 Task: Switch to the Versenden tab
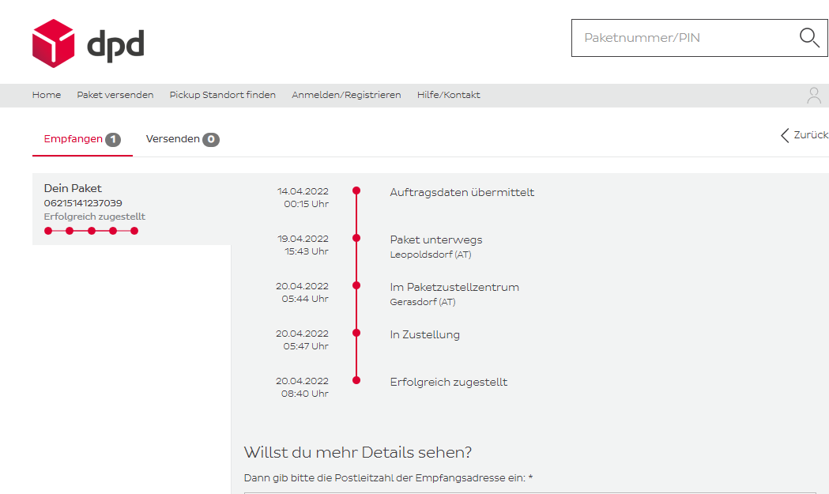173,139
